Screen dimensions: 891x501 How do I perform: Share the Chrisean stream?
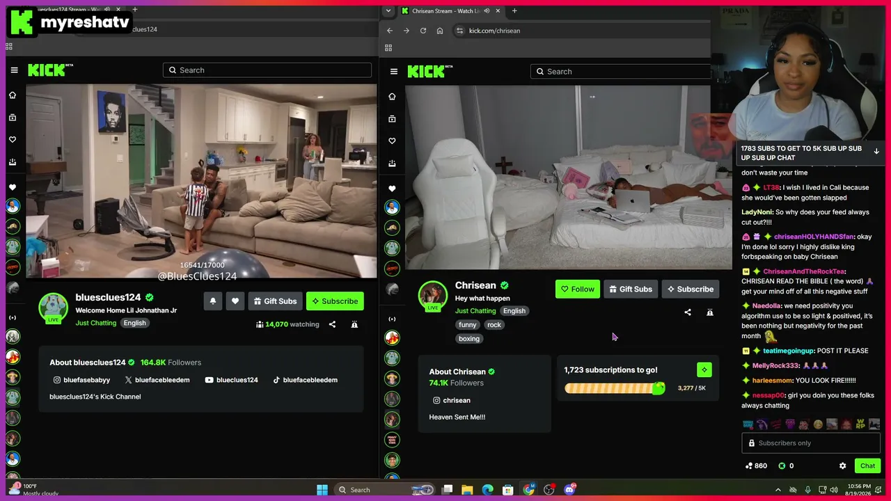tap(688, 312)
